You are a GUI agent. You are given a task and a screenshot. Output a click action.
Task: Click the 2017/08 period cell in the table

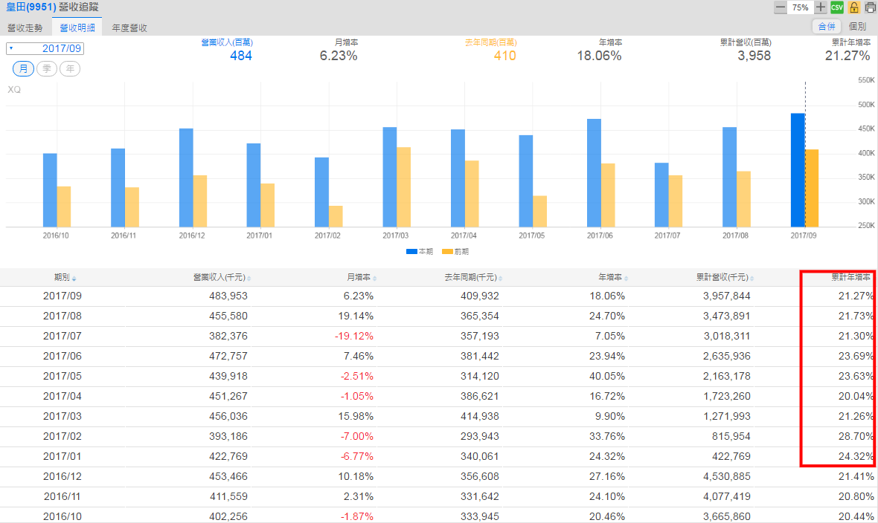point(63,316)
